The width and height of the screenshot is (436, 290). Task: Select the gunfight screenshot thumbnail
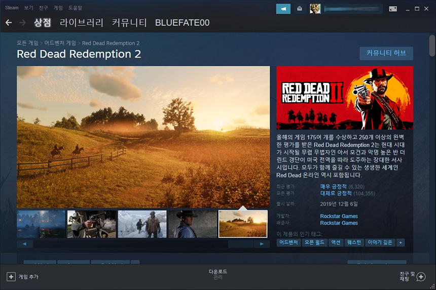[x=92, y=224]
